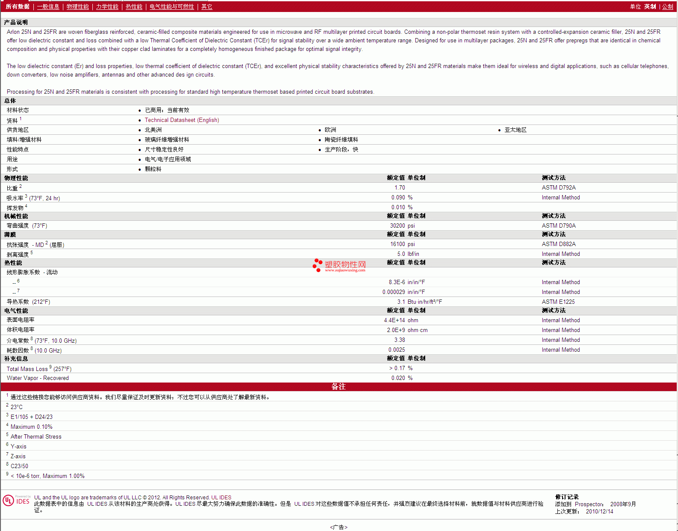This screenshot has height=531, width=678.
Task: Open the 电气性能与可燃性 tab
Action: click(172, 7)
